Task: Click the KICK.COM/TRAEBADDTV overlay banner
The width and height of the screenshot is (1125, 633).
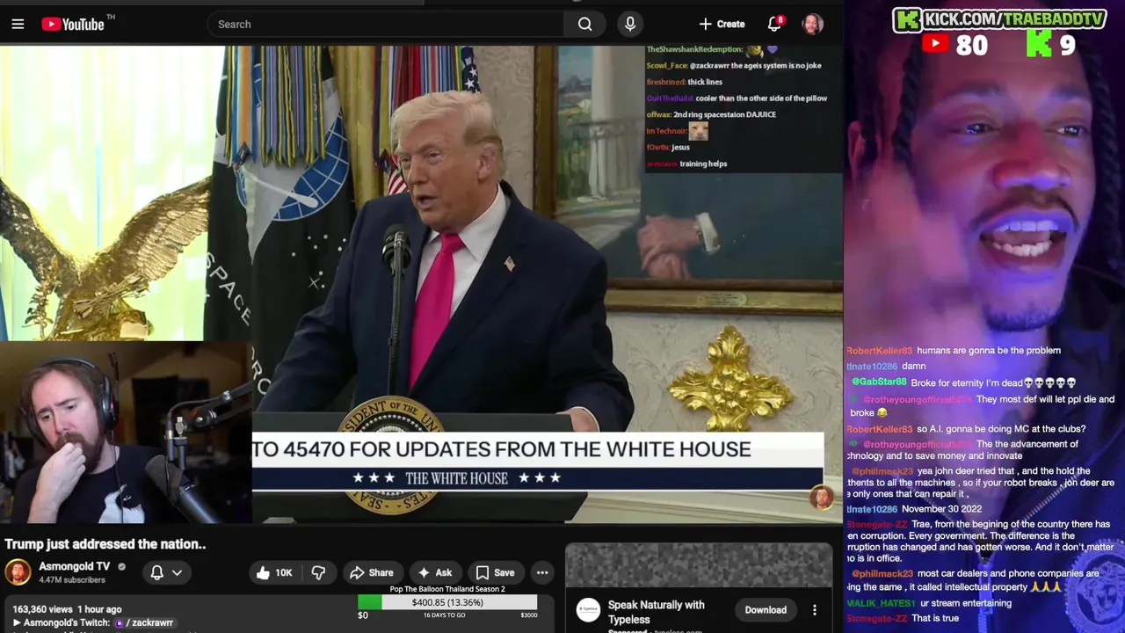Action: [x=999, y=19]
